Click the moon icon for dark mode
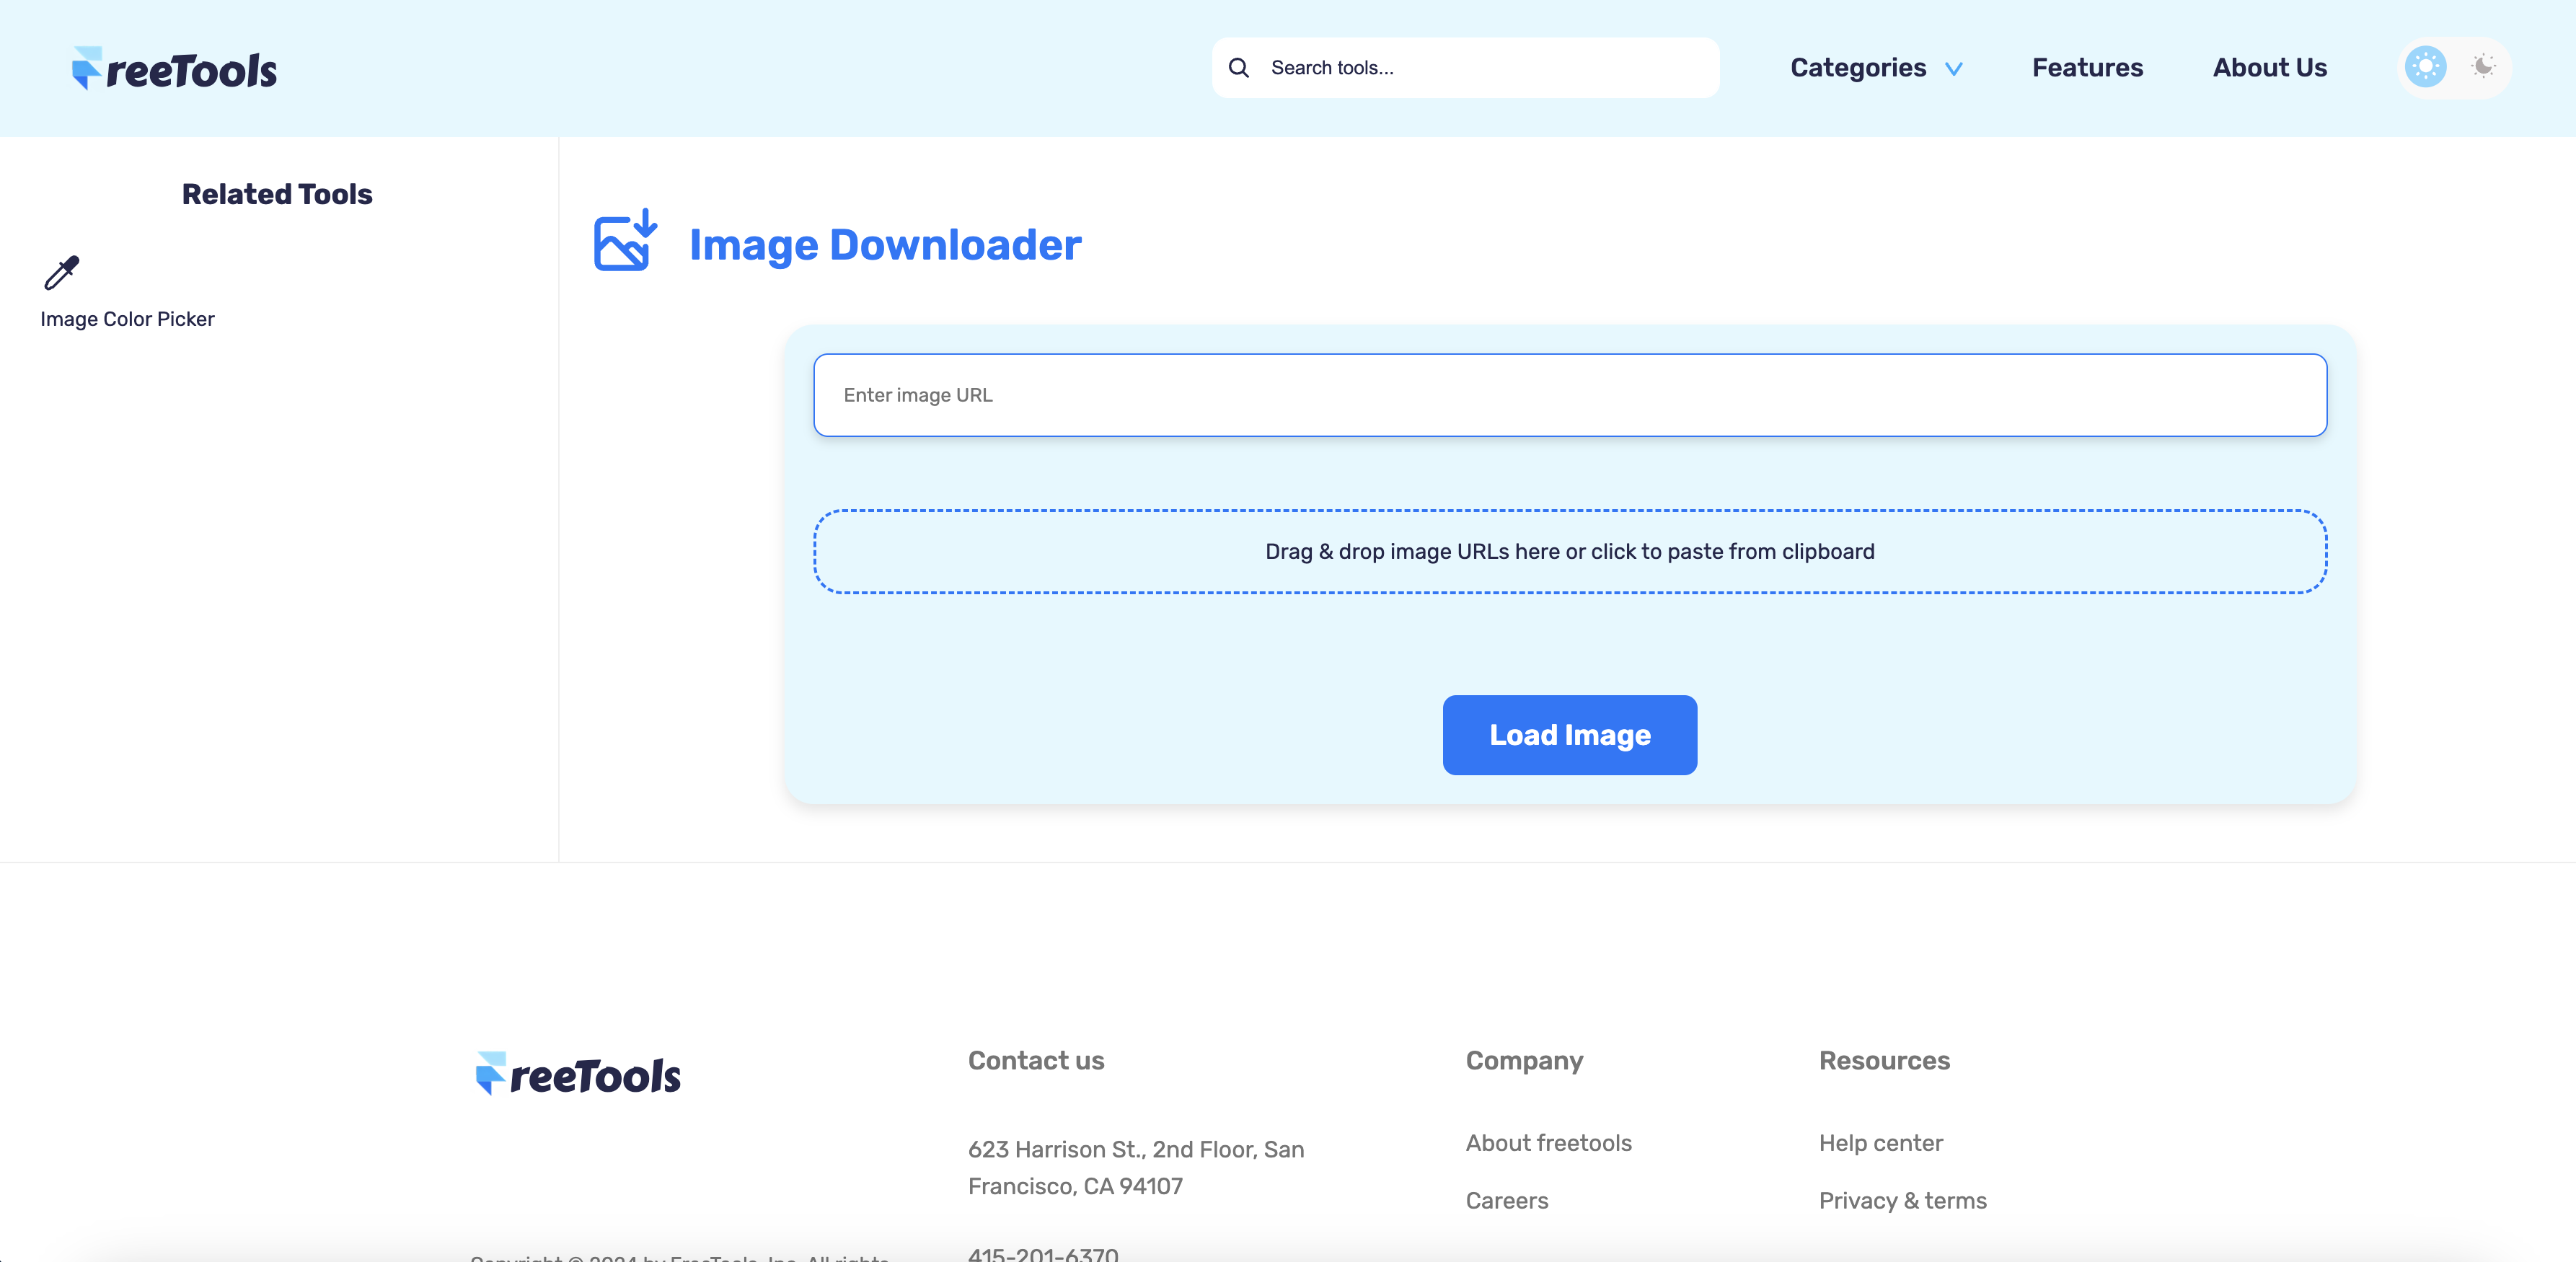This screenshot has width=2576, height=1262. (x=2484, y=67)
